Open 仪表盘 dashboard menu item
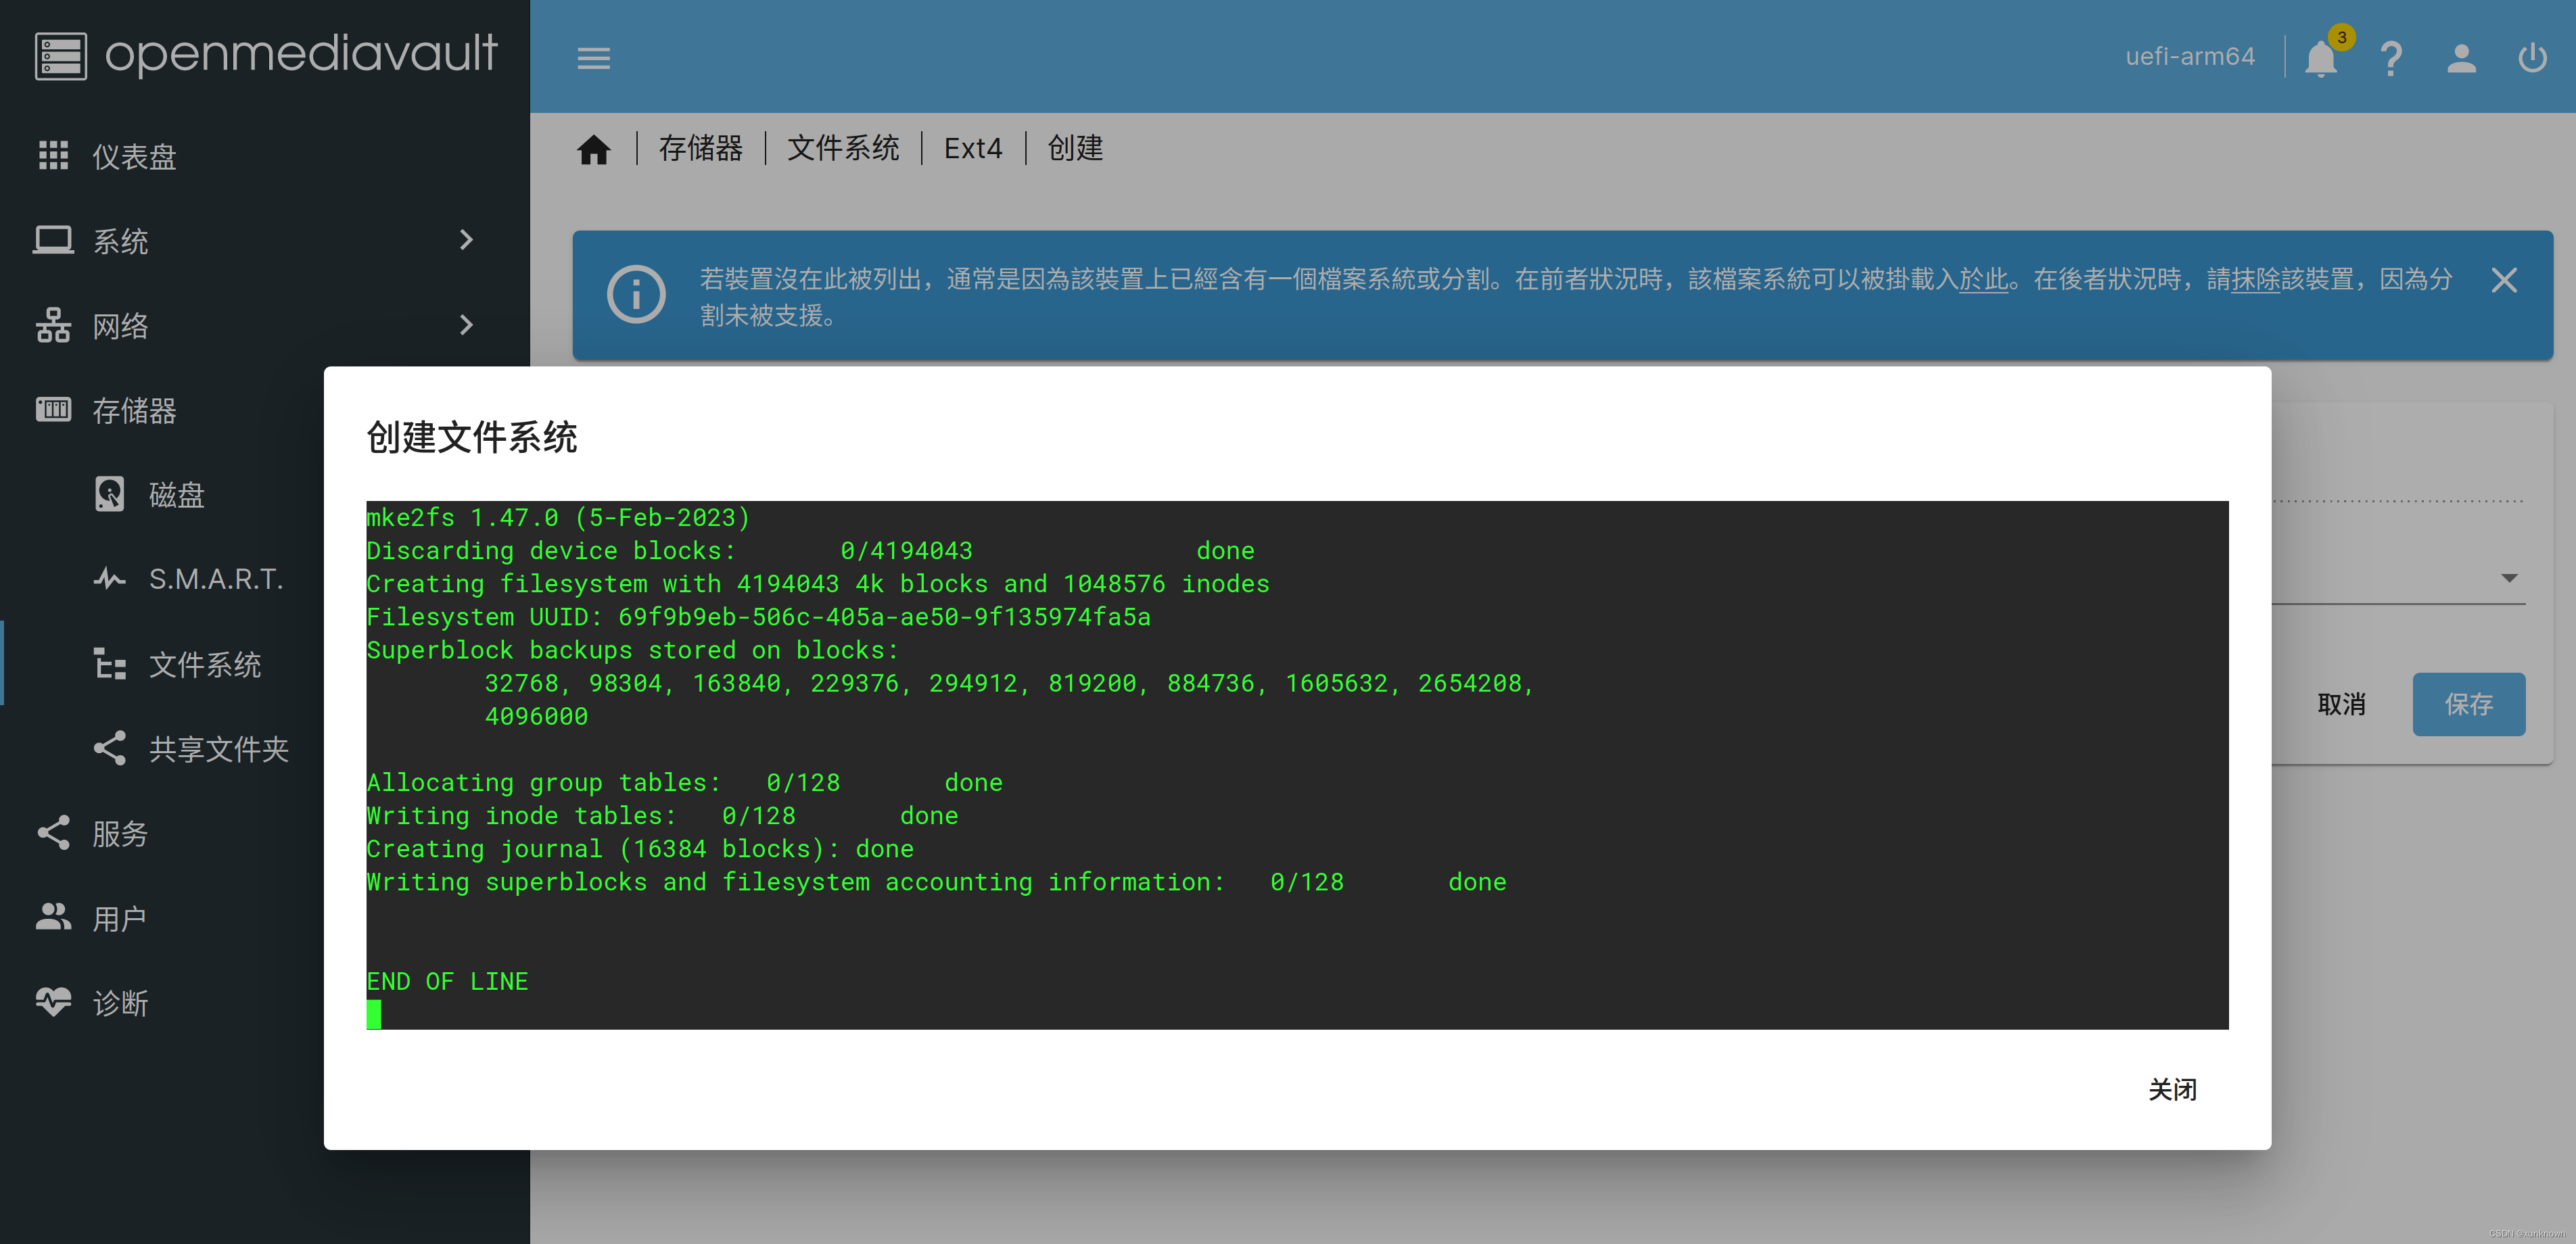 (134, 156)
